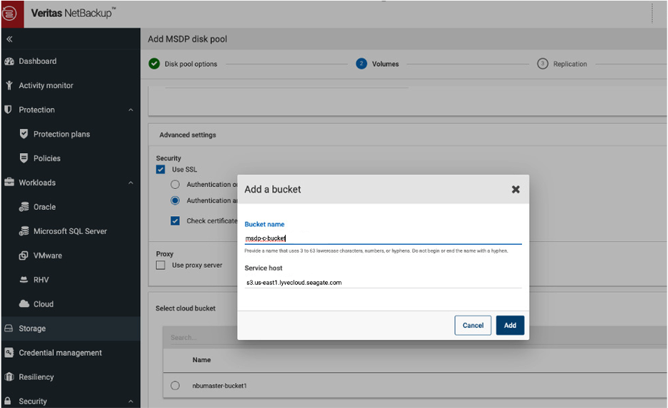Click the Policies badge icon
This screenshot has height=408, width=668.
(x=24, y=158)
